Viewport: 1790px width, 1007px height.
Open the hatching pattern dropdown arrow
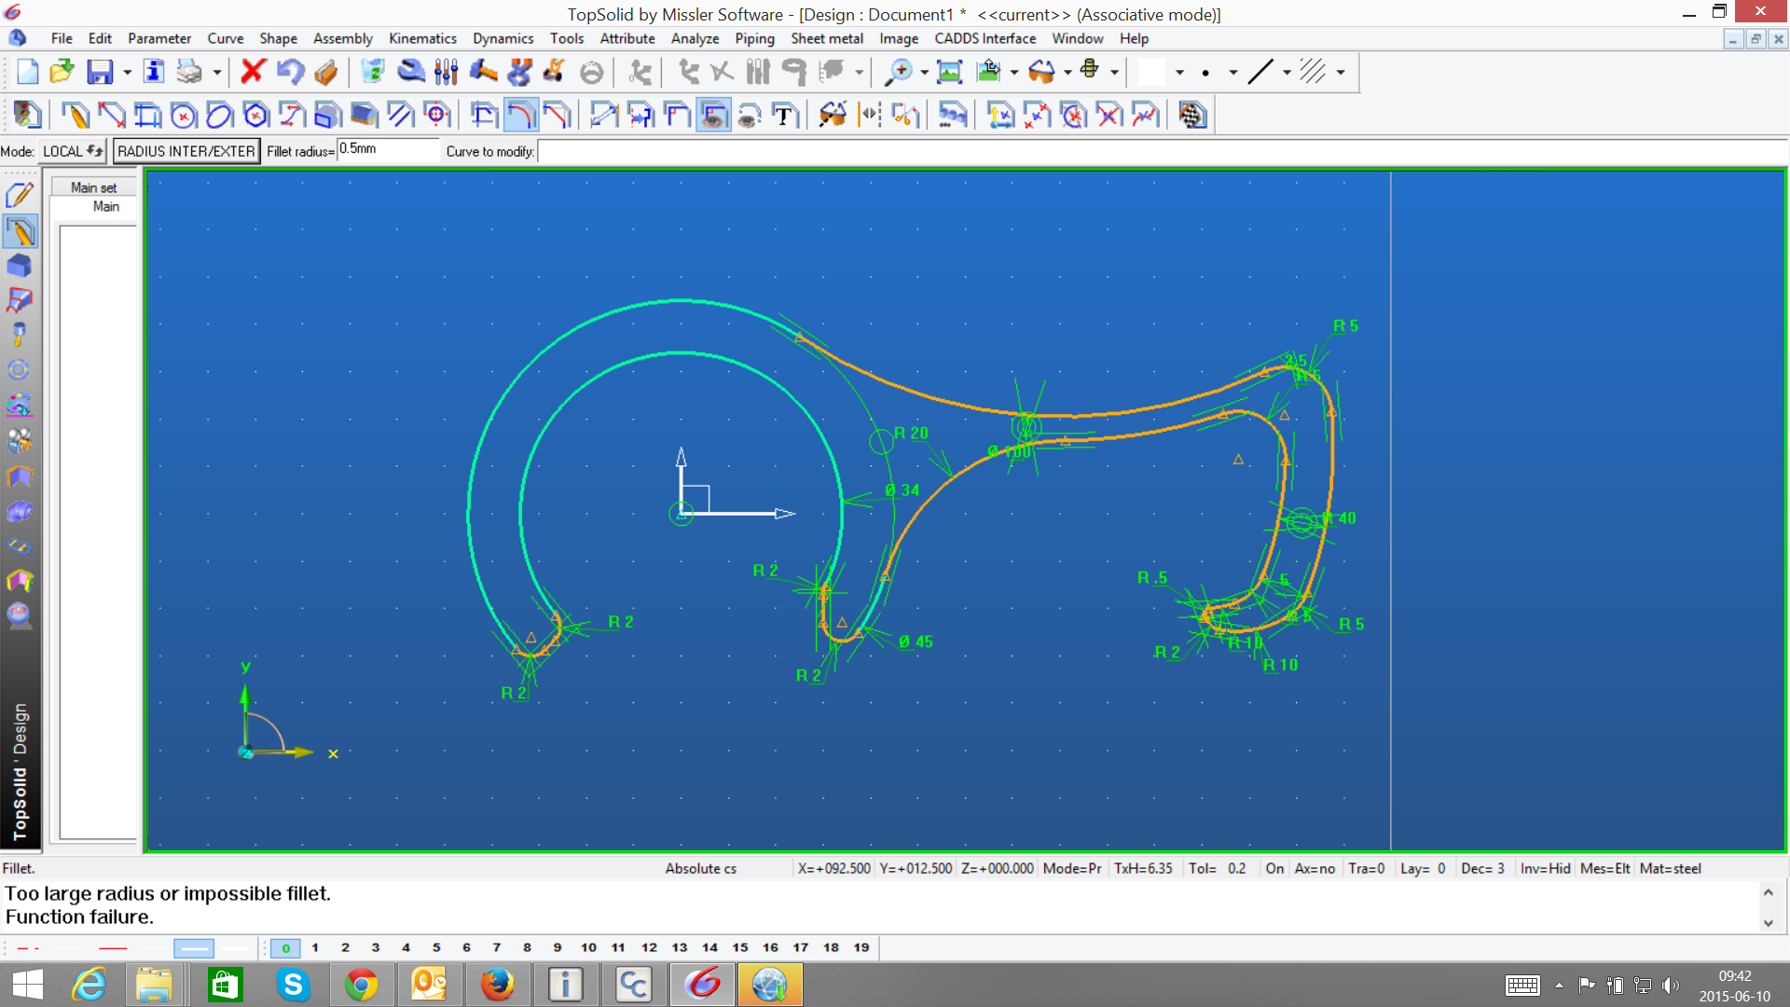[x=1341, y=73]
